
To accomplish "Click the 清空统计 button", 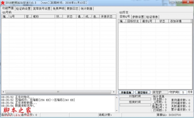I will point(143,92).
